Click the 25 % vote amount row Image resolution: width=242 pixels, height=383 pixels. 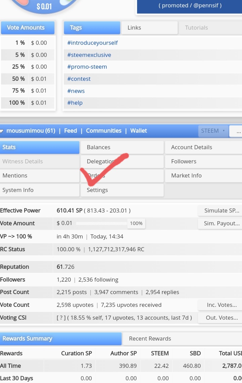coord(28,67)
